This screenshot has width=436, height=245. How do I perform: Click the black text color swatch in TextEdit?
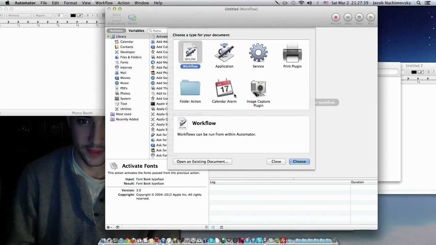pos(73,15)
